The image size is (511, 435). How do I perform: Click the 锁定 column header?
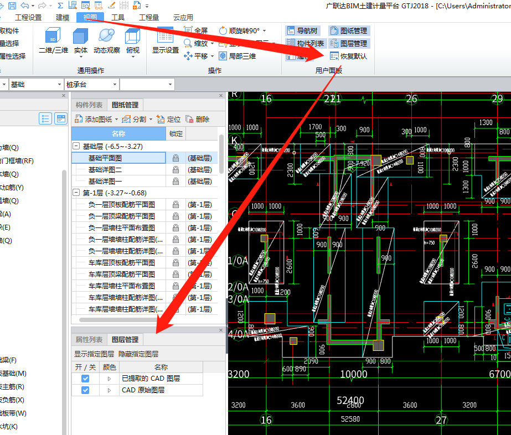tap(176, 133)
